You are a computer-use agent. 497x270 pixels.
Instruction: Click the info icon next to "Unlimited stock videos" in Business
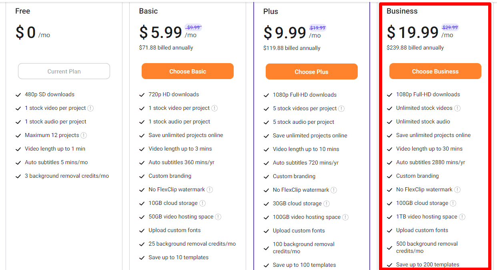[x=458, y=108]
